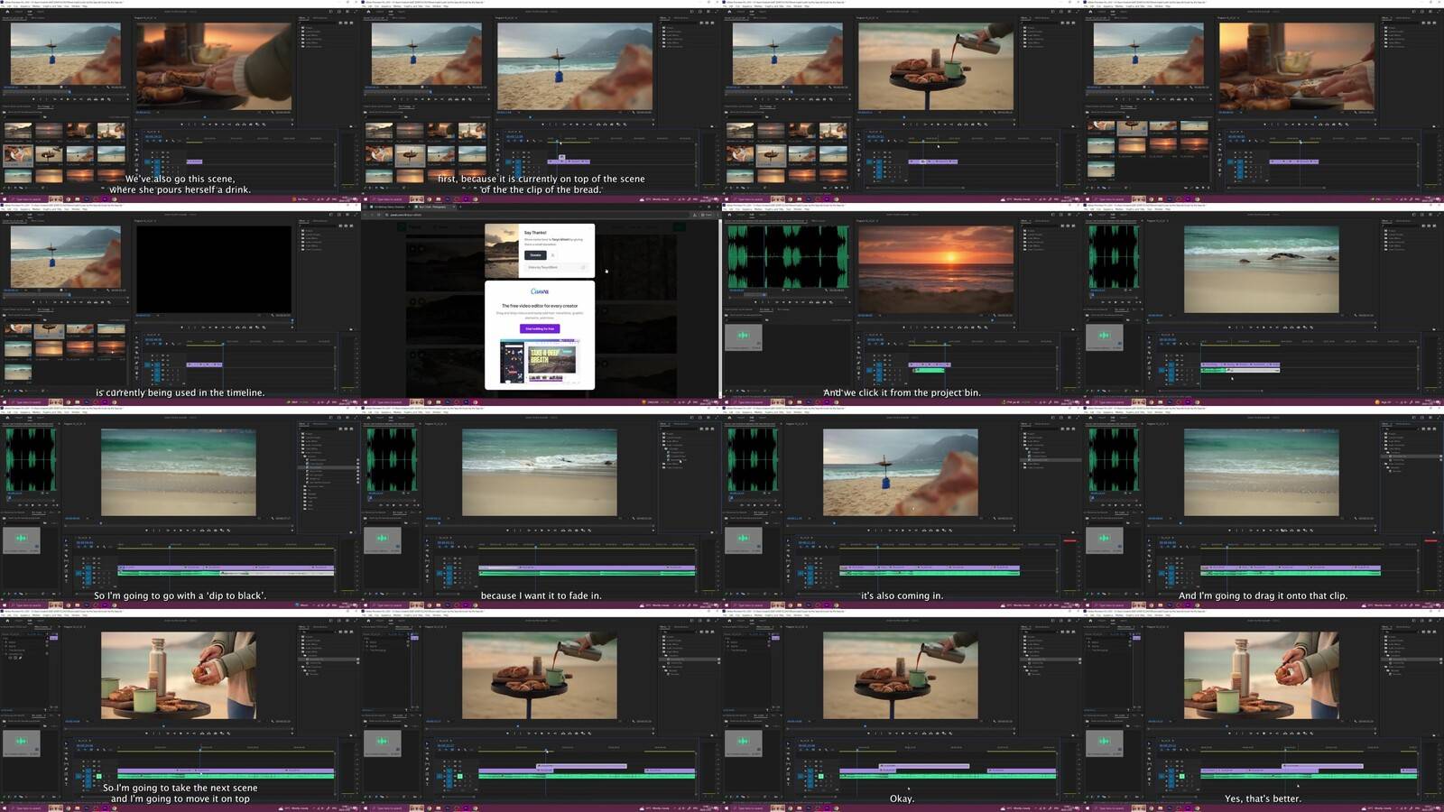Select audio waveform thumbnail in 'And we click it' project bin

coord(743,337)
